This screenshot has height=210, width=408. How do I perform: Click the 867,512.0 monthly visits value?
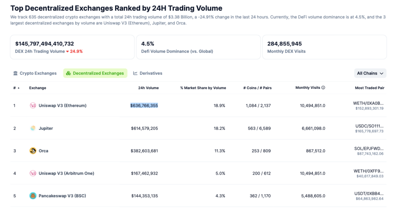(x=316, y=151)
